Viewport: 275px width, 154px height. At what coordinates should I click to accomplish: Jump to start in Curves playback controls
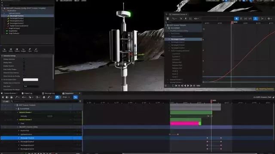[176, 86]
